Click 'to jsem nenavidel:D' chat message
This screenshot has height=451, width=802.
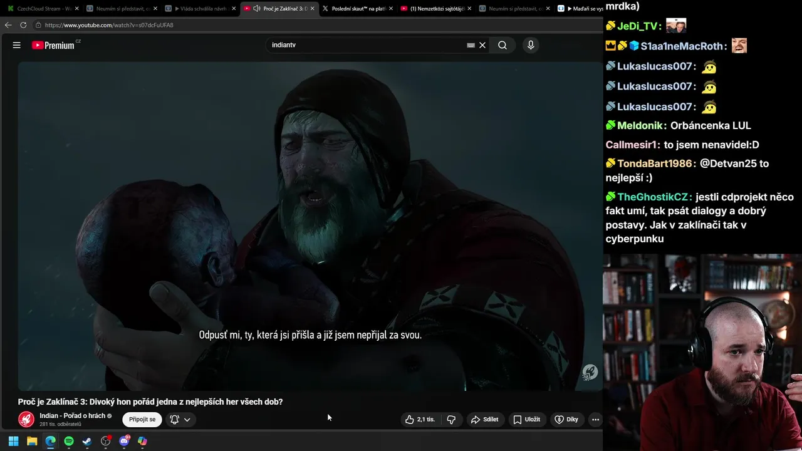point(711,145)
